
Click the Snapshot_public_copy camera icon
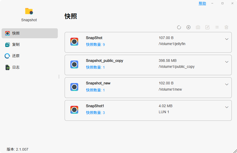click(x=74, y=64)
